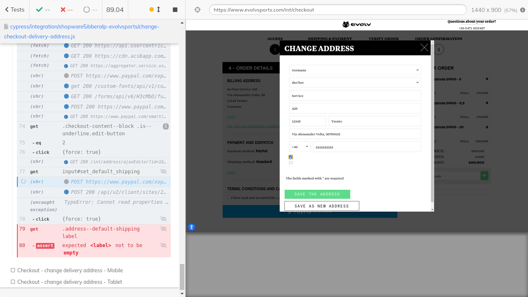
Task: Tick the unchecked second address checkbox
Action: tap(291, 163)
